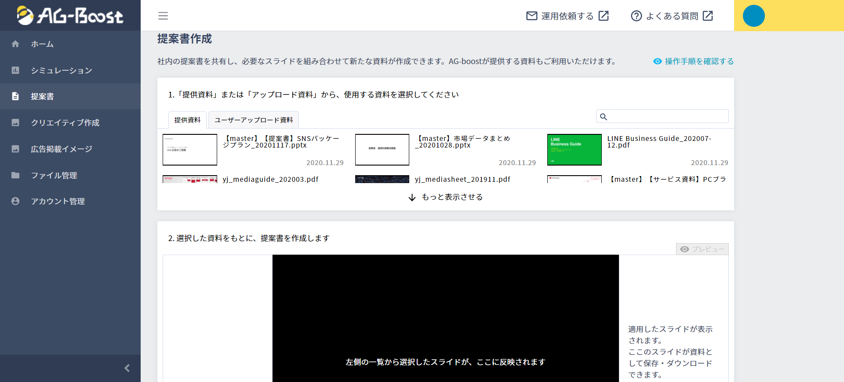Click the home icon in sidebar
Viewport: 844px width, 382px height.
tap(15, 44)
